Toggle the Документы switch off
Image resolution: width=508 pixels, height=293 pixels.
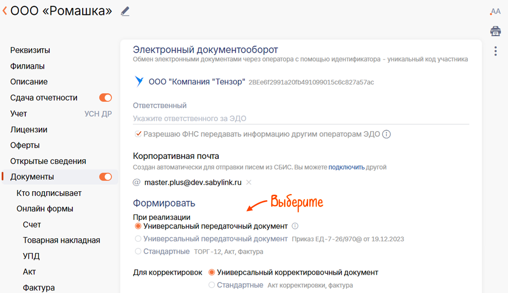[105, 177]
